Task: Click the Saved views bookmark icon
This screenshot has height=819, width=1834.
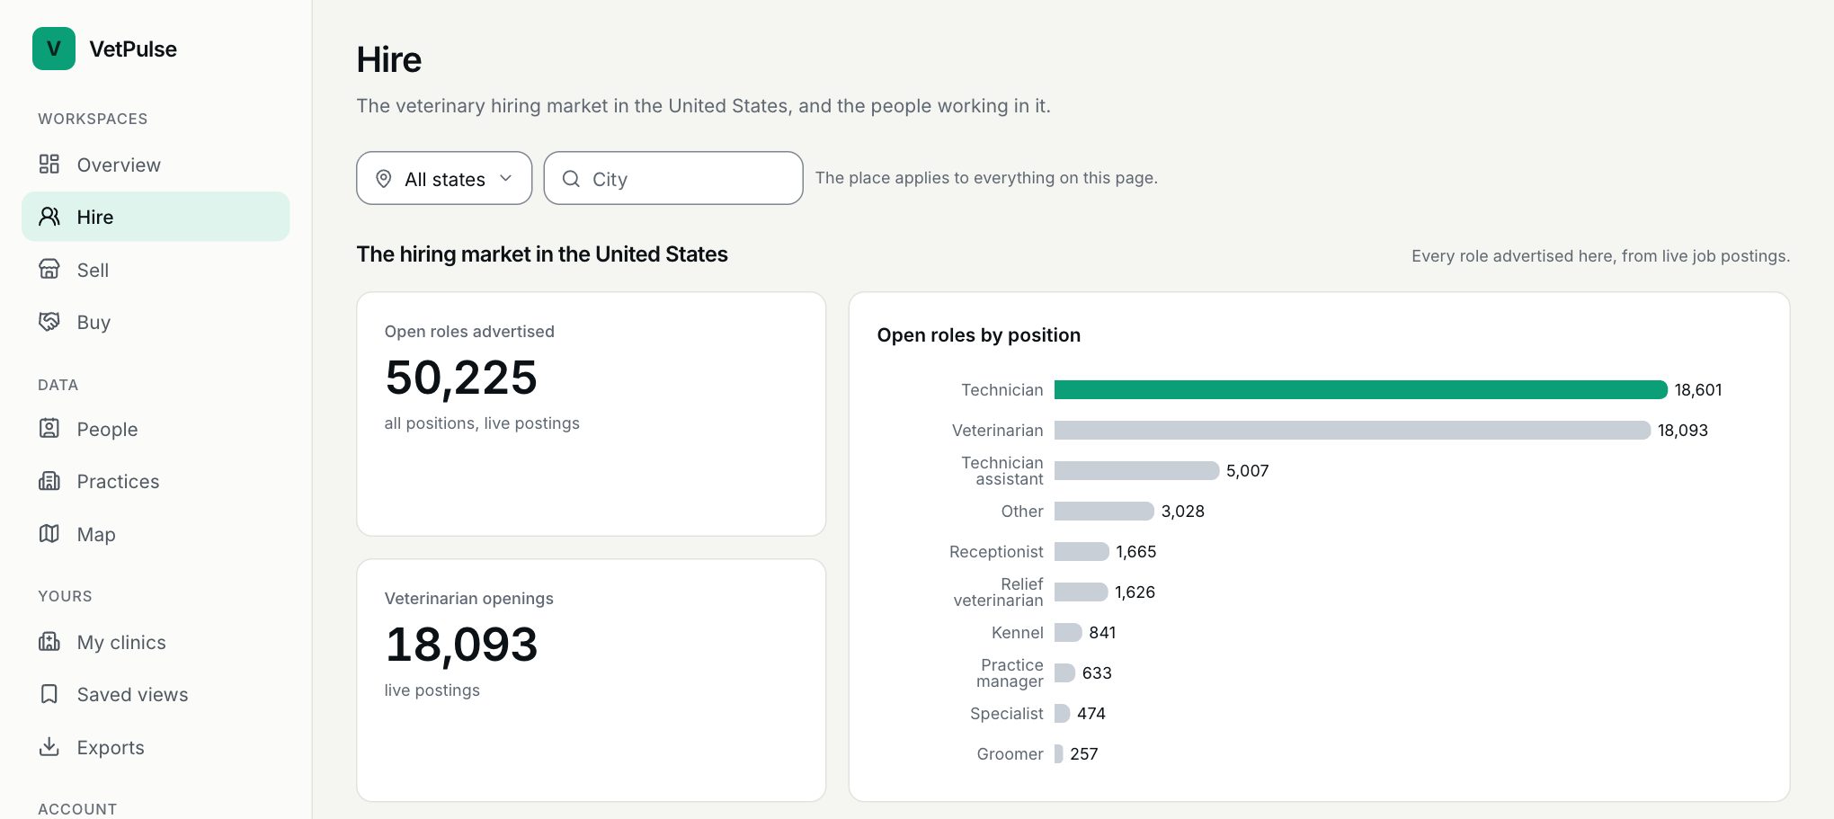Action: coord(49,694)
